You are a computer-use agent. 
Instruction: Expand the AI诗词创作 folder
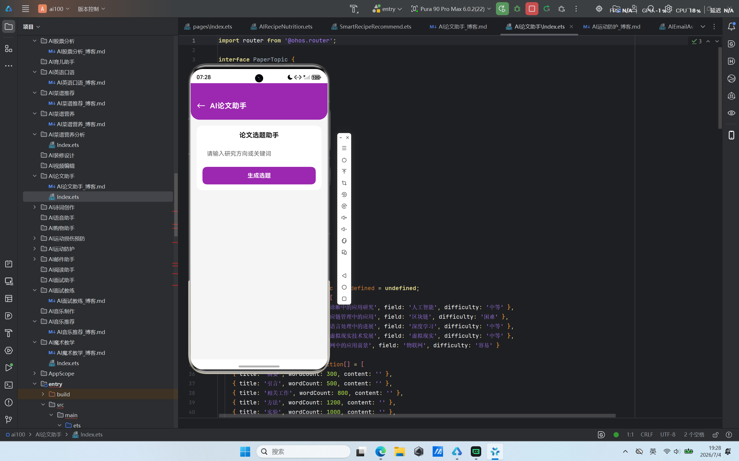[x=34, y=207]
